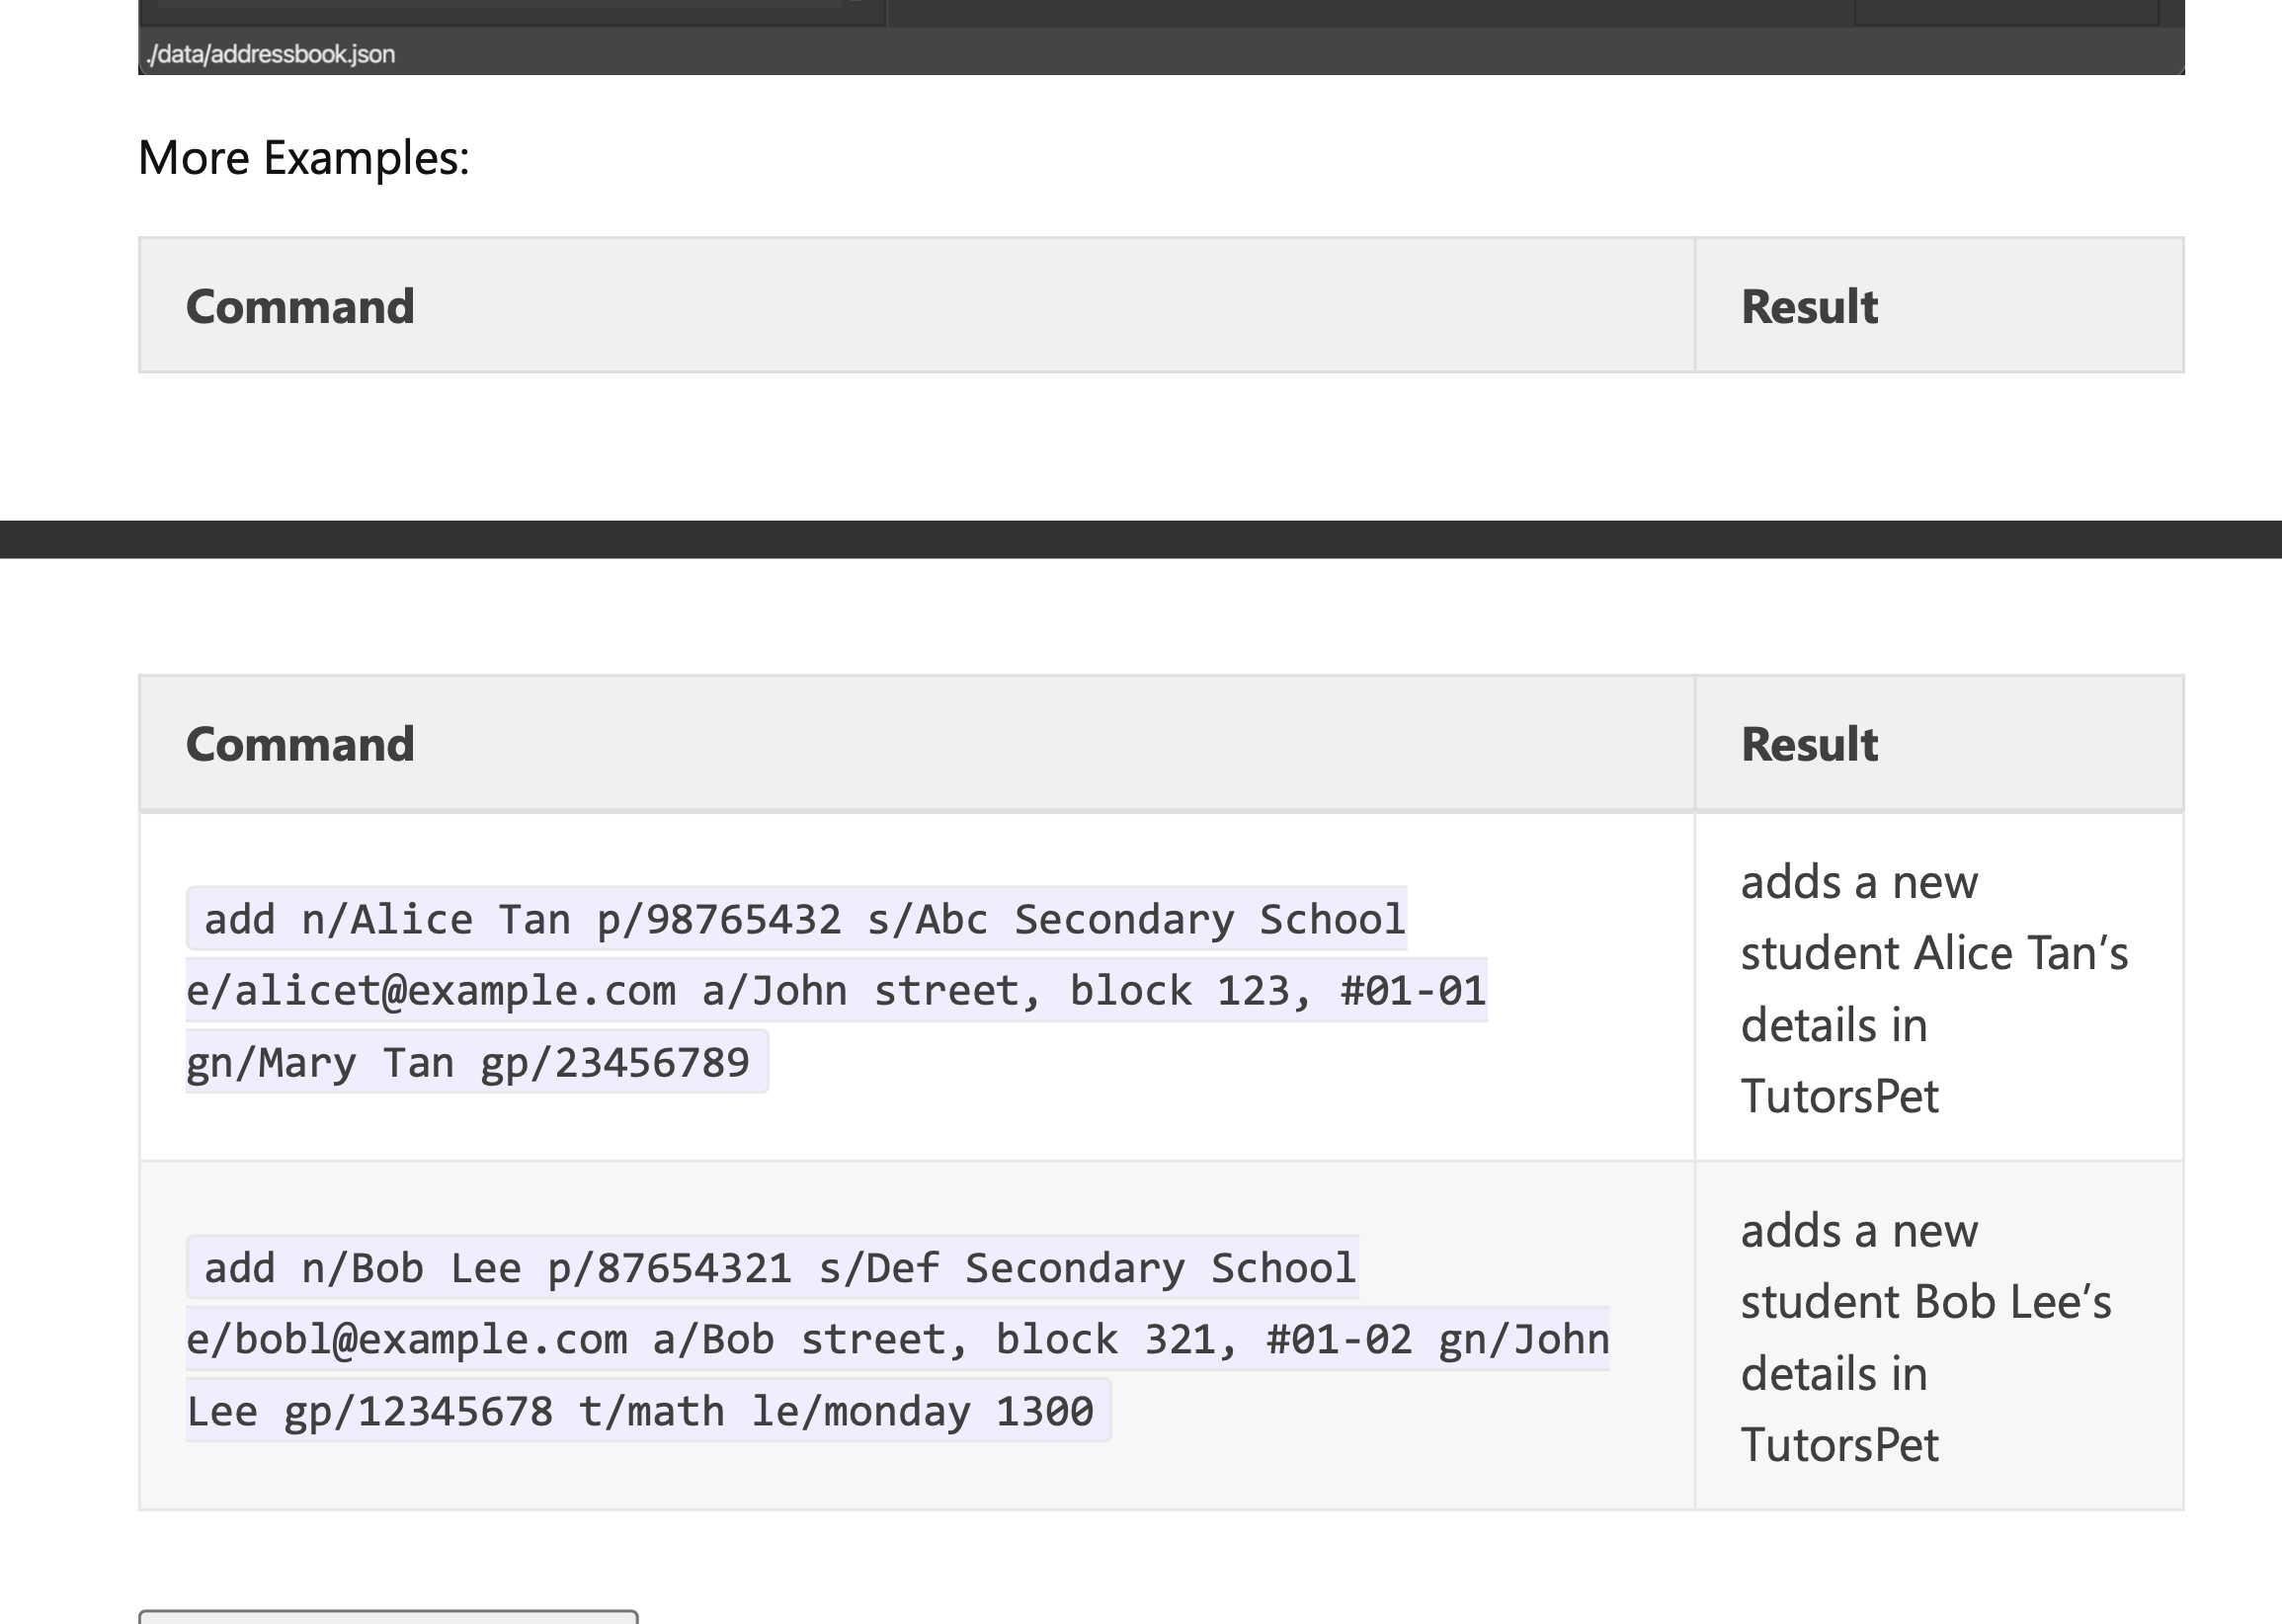This screenshot has width=2282, height=1624.
Task: Click Result header in the upper table
Action: click(x=1808, y=306)
